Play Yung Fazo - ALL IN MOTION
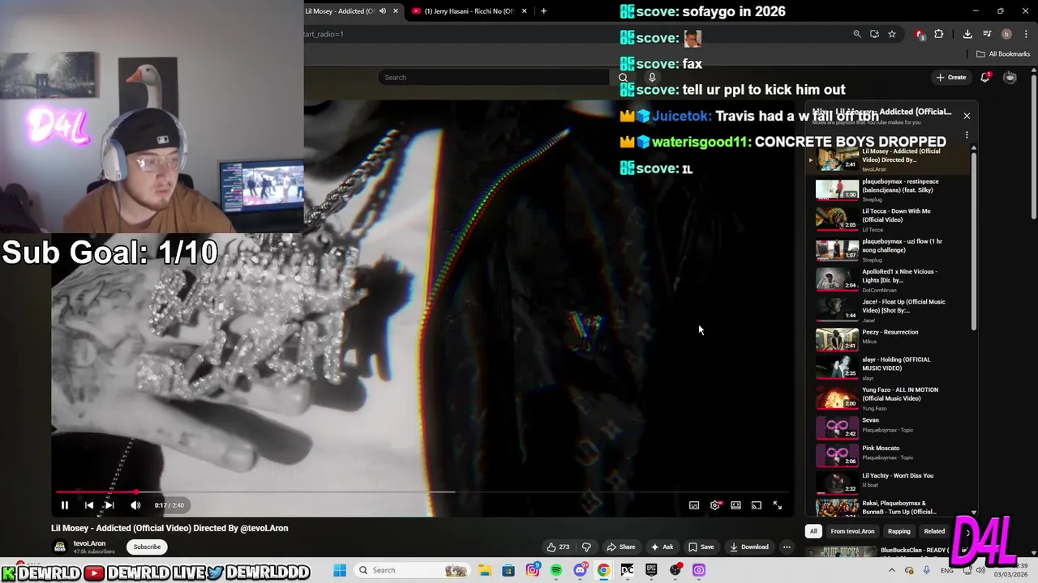The height and width of the screenshot is (583, 1038). (890, 398)
